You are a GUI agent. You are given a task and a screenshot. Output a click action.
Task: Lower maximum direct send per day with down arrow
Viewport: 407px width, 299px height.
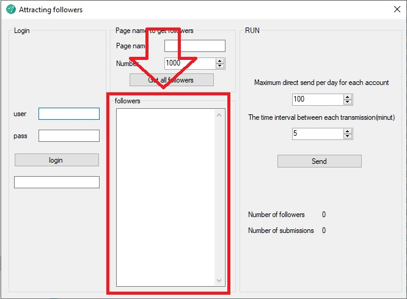(348, 102)
